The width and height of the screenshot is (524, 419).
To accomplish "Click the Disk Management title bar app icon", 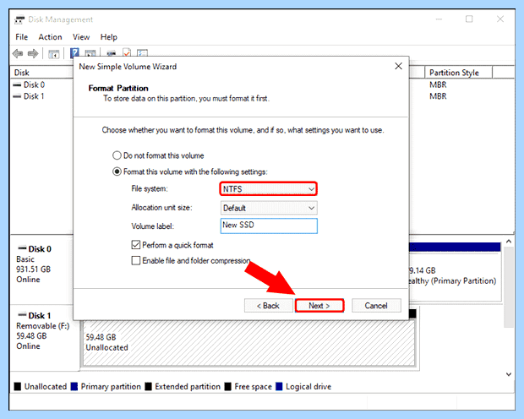I will click(x=19, y=19).
